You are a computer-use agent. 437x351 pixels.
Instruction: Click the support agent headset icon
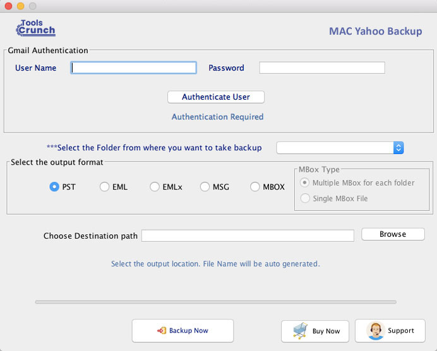coord(375,331)
